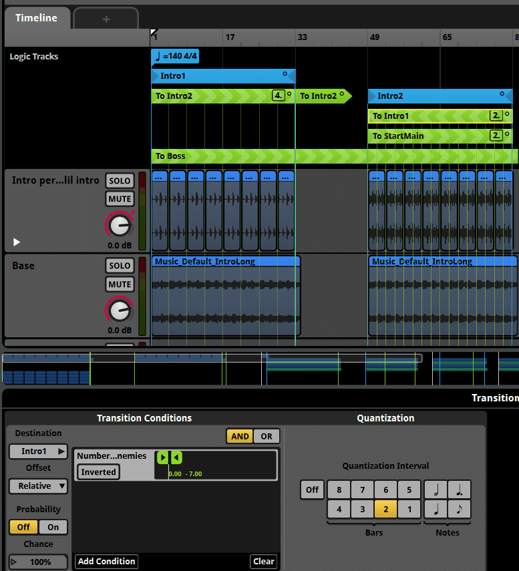
Task: Mute the Base track
Action: pos(120,284)
